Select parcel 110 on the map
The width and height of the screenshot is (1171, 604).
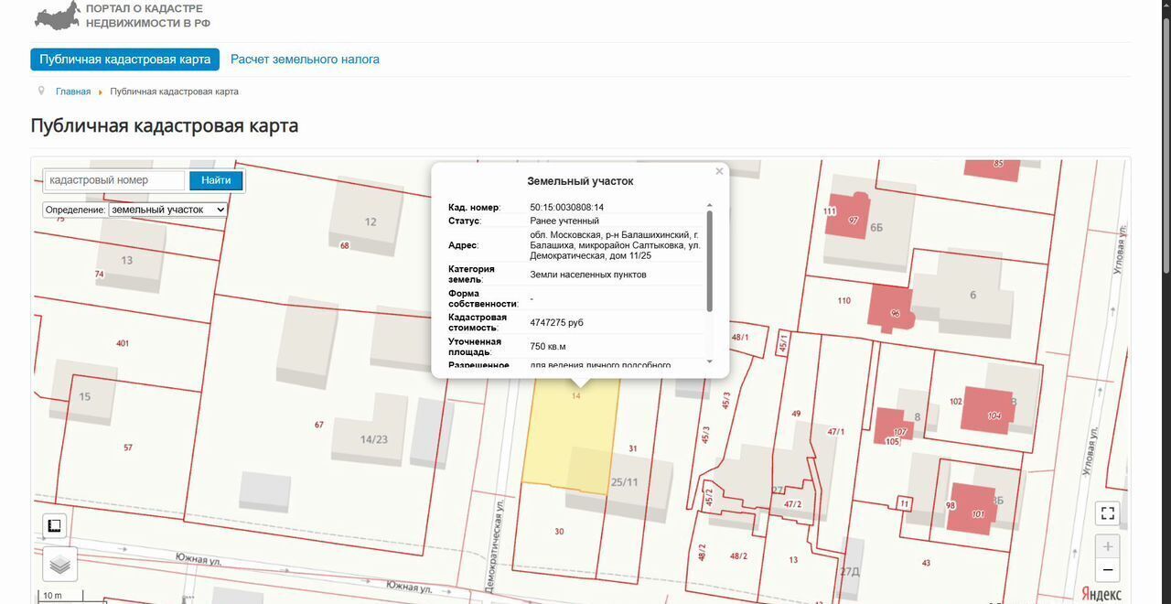(x=843, y=300)
